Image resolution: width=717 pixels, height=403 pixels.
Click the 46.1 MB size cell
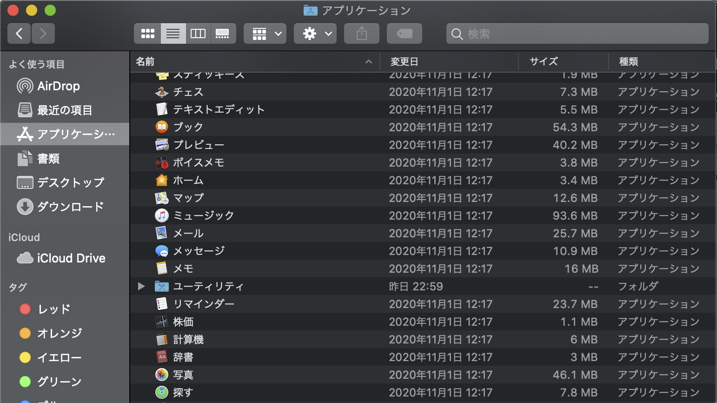click(575, 375)
